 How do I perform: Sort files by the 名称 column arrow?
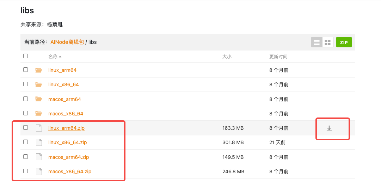(60, 57)
